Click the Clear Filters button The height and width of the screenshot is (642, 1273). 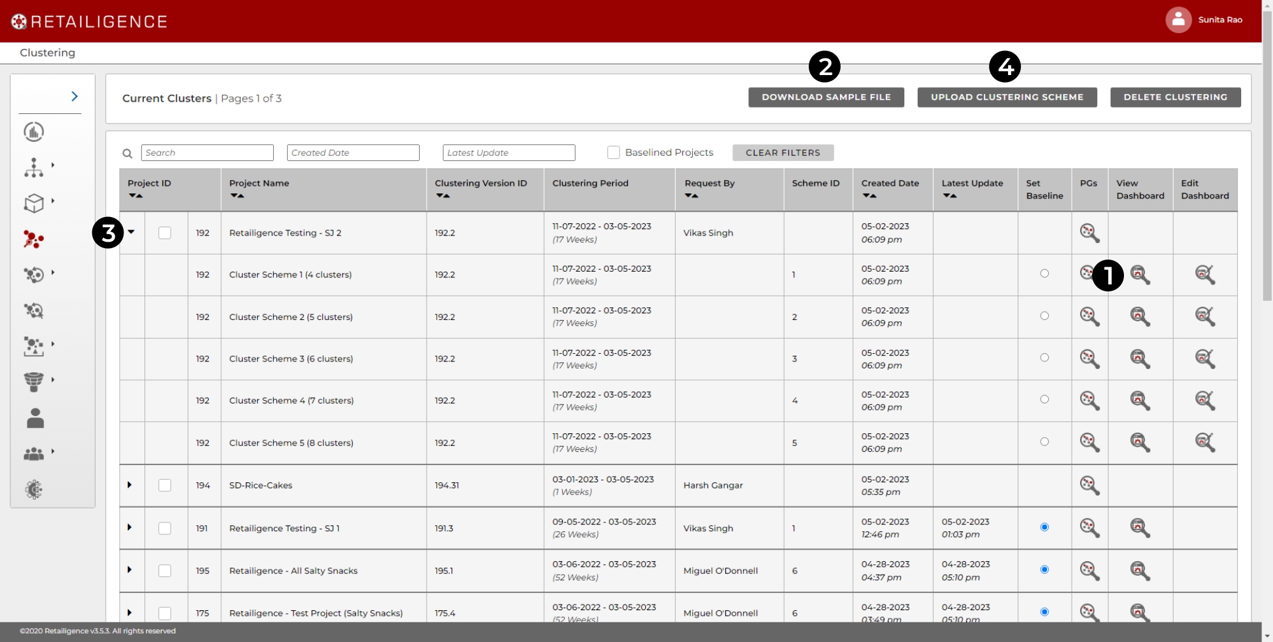[783, 153]
